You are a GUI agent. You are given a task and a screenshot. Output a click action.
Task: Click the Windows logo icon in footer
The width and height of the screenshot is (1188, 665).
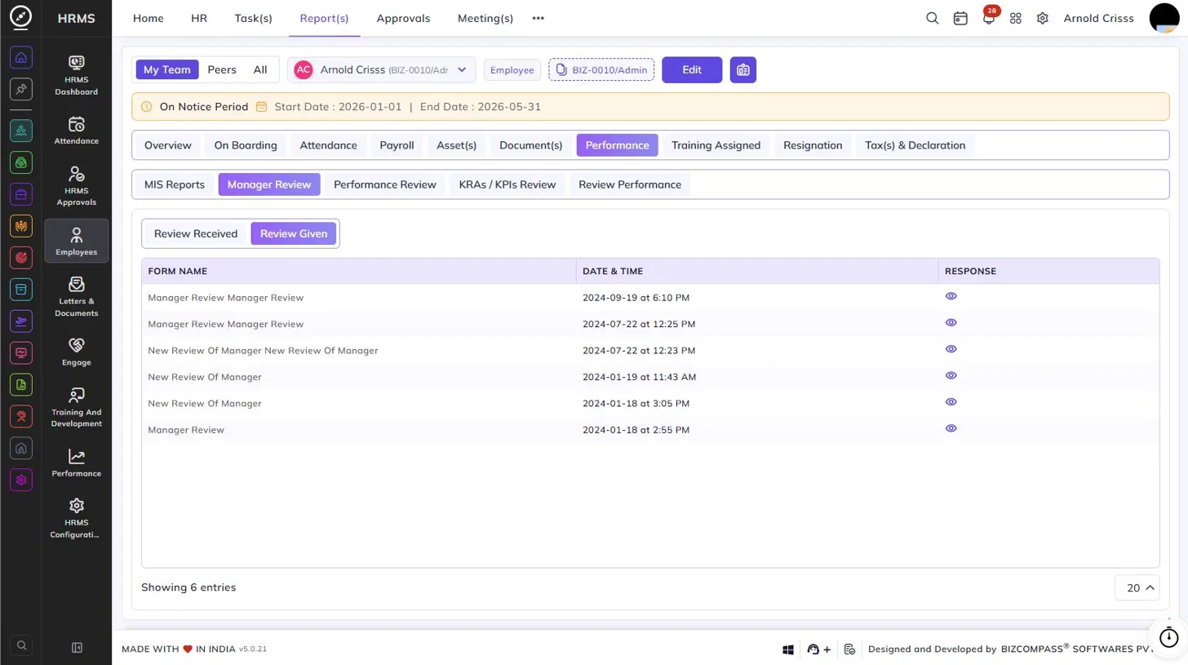click(789, 649)
